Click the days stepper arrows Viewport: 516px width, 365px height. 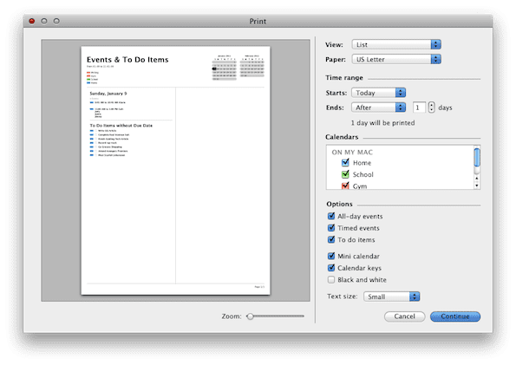(x=431, y=108)
